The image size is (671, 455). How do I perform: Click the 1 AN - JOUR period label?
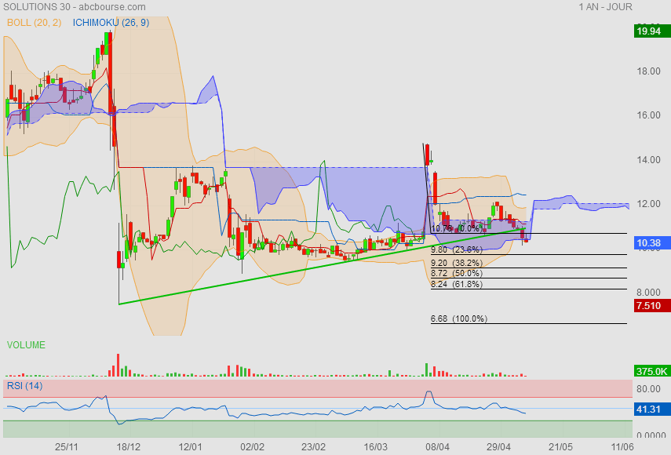coord(605,7)
